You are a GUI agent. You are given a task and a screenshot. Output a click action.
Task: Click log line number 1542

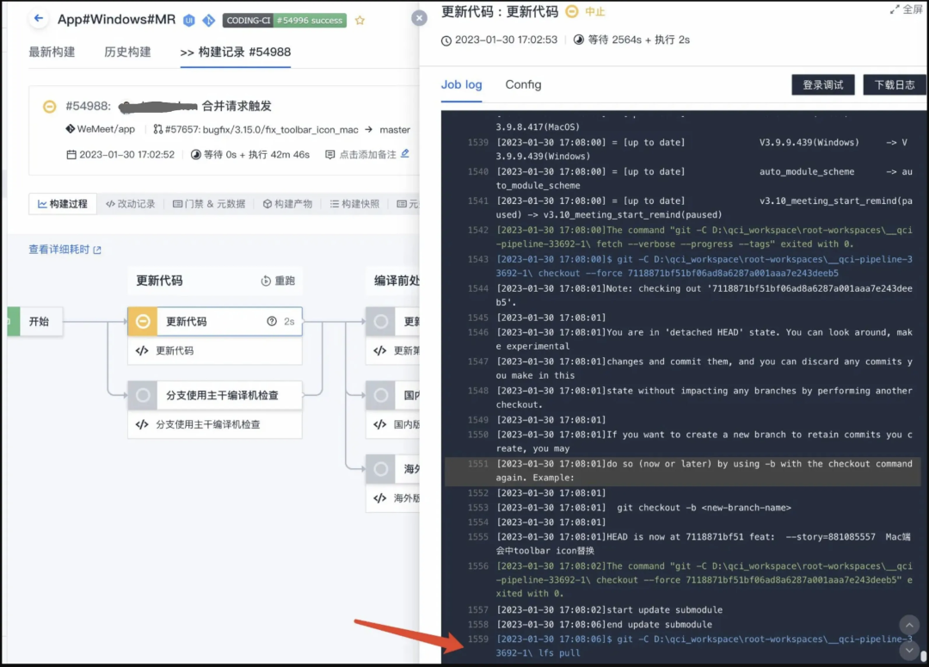point(478,230)
